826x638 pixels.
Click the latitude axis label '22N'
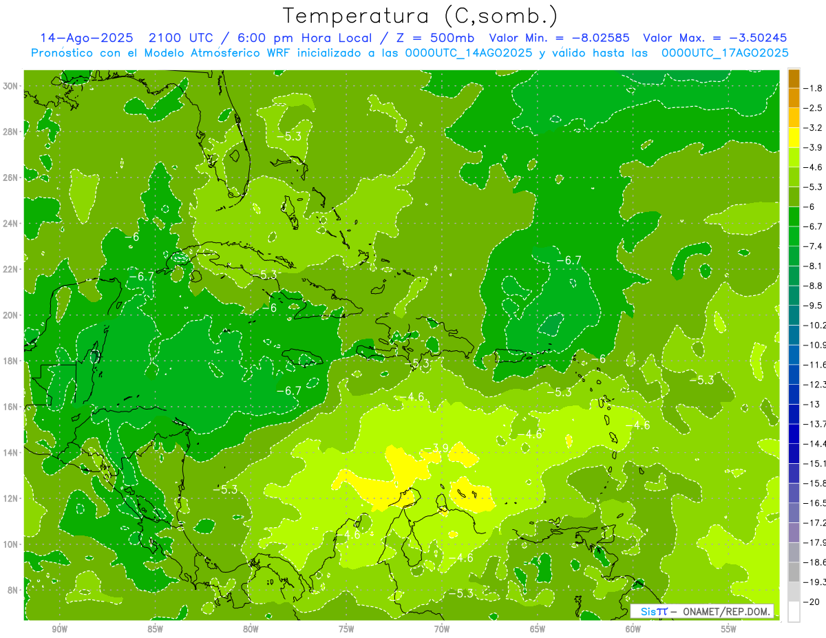click(x=11, y=269)
